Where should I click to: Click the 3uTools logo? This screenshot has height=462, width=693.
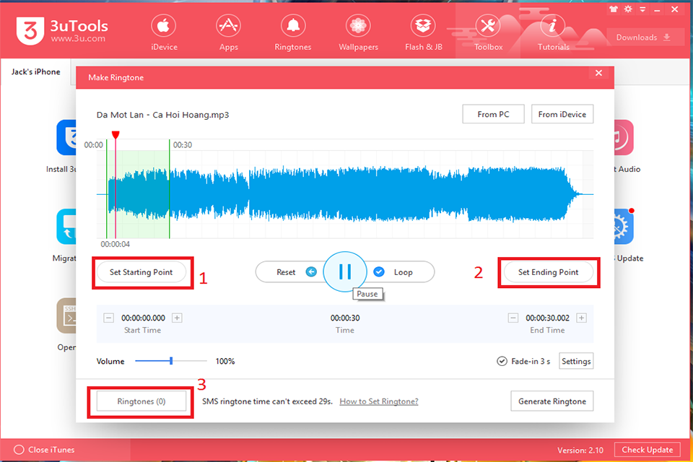(62, 31)
